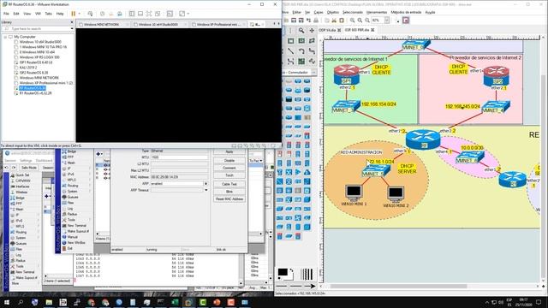This screenshot has height=308, width=548.
Task: Open the VMware Tabs menu
Action: (48, 14)
